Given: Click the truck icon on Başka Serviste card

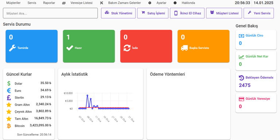Looking at the screenshot, I should [184, 48].
